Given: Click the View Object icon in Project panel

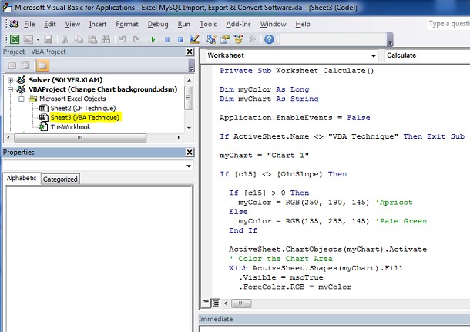Looking at the screenshot, I should point(24,65).
